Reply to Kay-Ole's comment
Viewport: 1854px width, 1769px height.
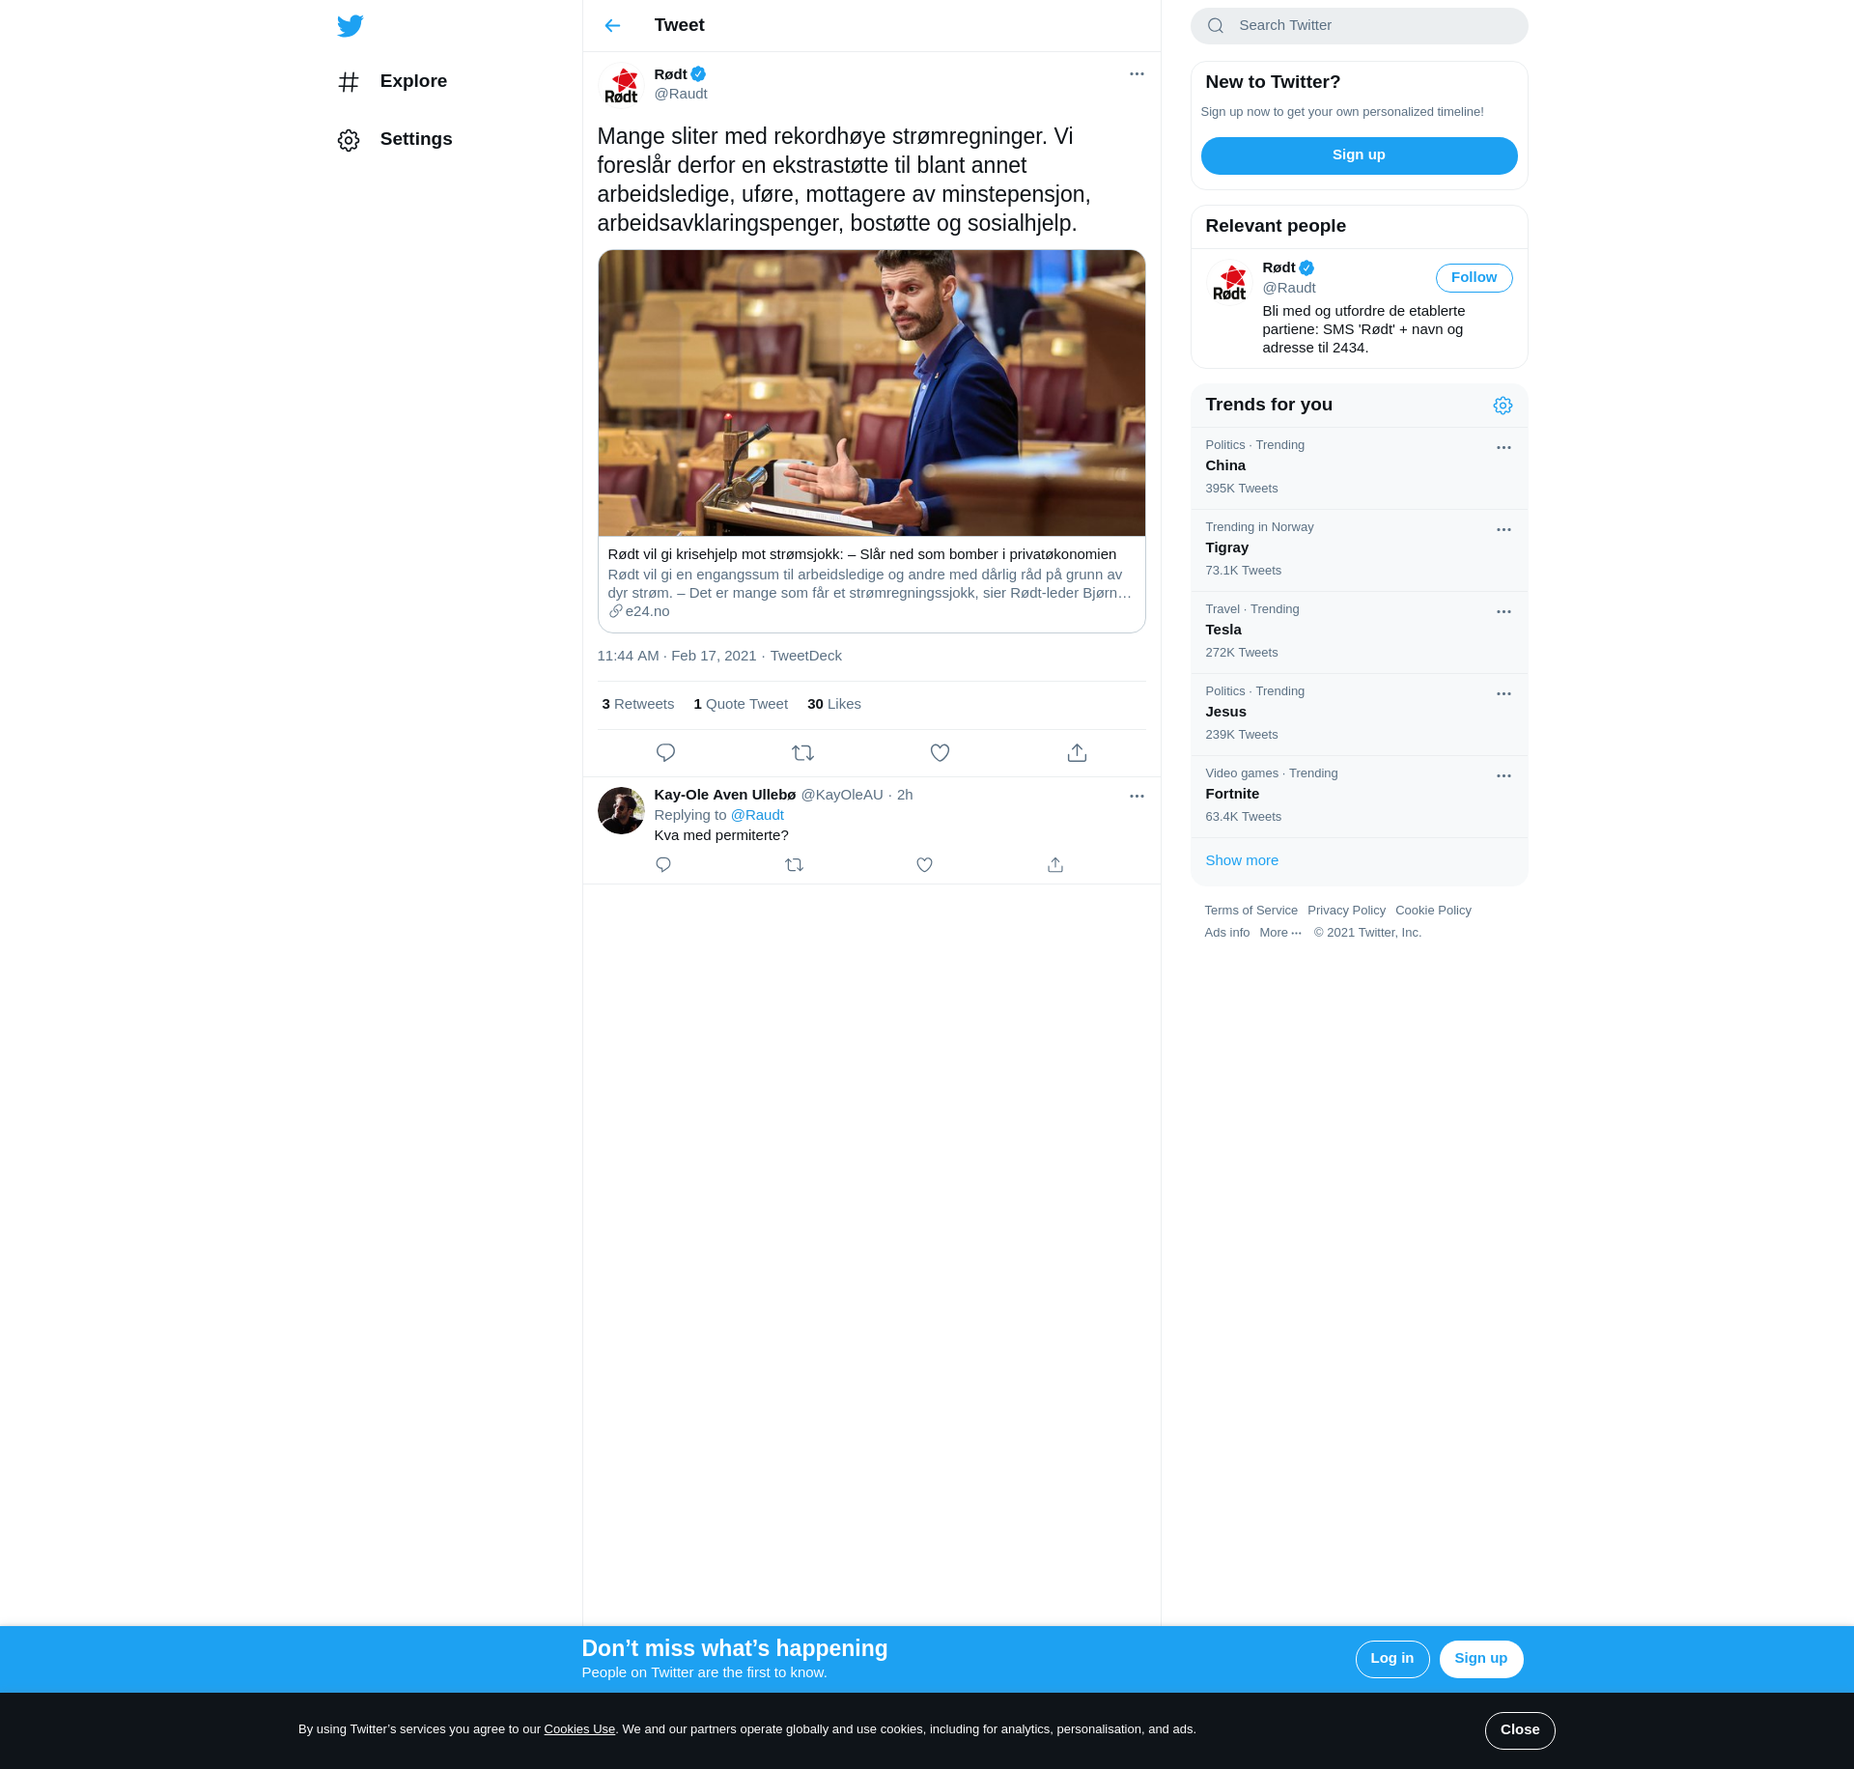point(662,865)
